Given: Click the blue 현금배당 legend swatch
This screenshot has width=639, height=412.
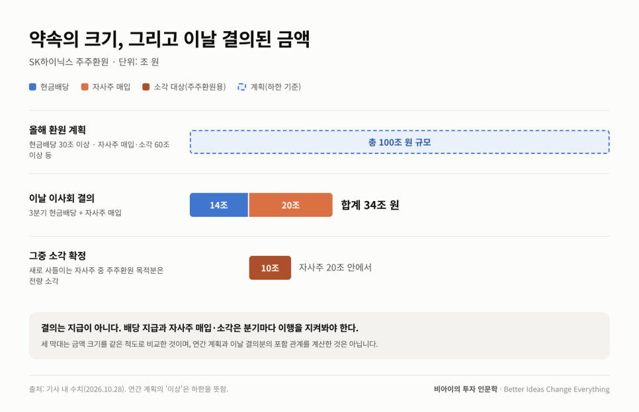Looking at the screenshot, I should 32,87.
